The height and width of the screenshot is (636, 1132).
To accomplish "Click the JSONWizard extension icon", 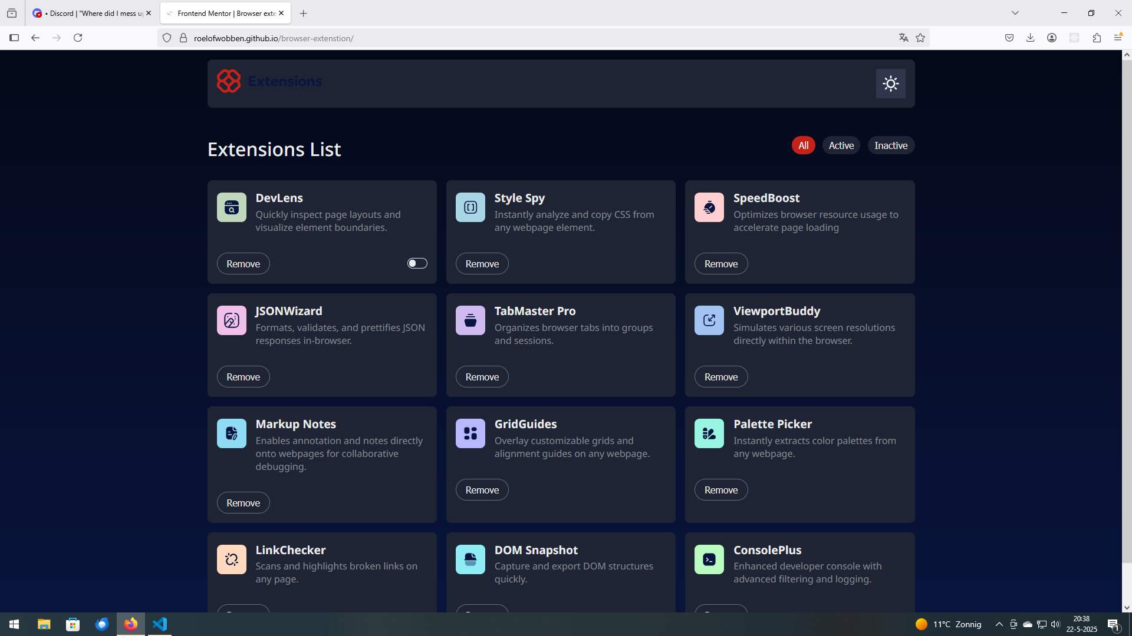I will tap(231, 320).
